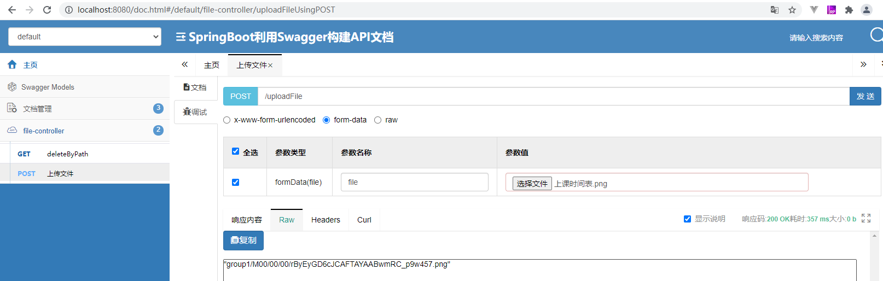Toggle sidebar with the menu icon beside title
883x281 pixels.
[181, 37]
